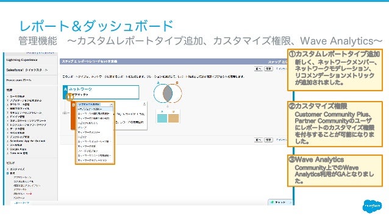389x219 pixels.
Task: Collapse the 作成 tree node
Action: (x=8, y=173)
